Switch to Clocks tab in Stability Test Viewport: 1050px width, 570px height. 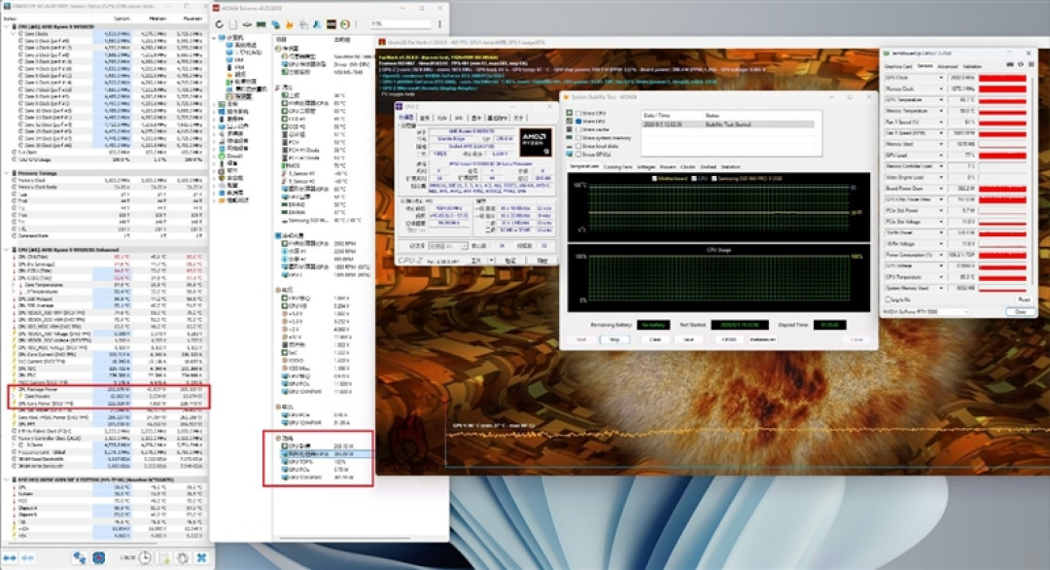point(687,166)
